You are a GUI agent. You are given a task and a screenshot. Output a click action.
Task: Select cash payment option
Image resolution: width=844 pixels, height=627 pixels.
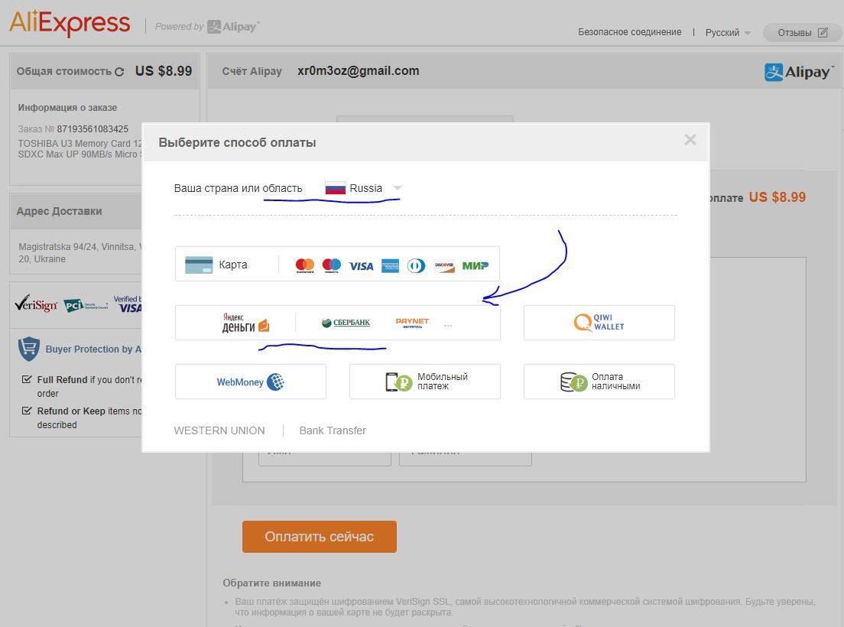coord(599,382)
